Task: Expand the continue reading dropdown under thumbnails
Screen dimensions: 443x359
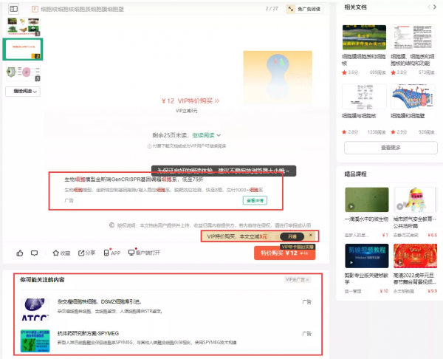Action: pyautogui.click(x=23, y=92)
